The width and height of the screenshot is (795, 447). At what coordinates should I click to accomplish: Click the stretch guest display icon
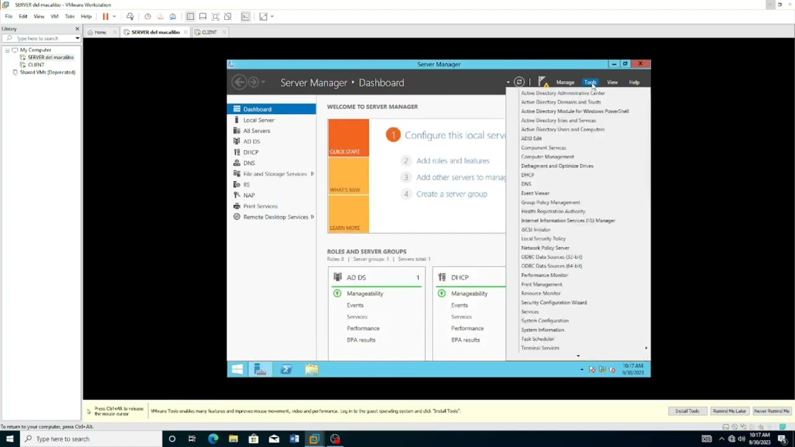click(263, 16)
